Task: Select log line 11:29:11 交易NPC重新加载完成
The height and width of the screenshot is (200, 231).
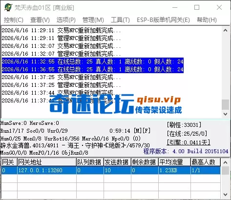Action: (x=61, y=30)
